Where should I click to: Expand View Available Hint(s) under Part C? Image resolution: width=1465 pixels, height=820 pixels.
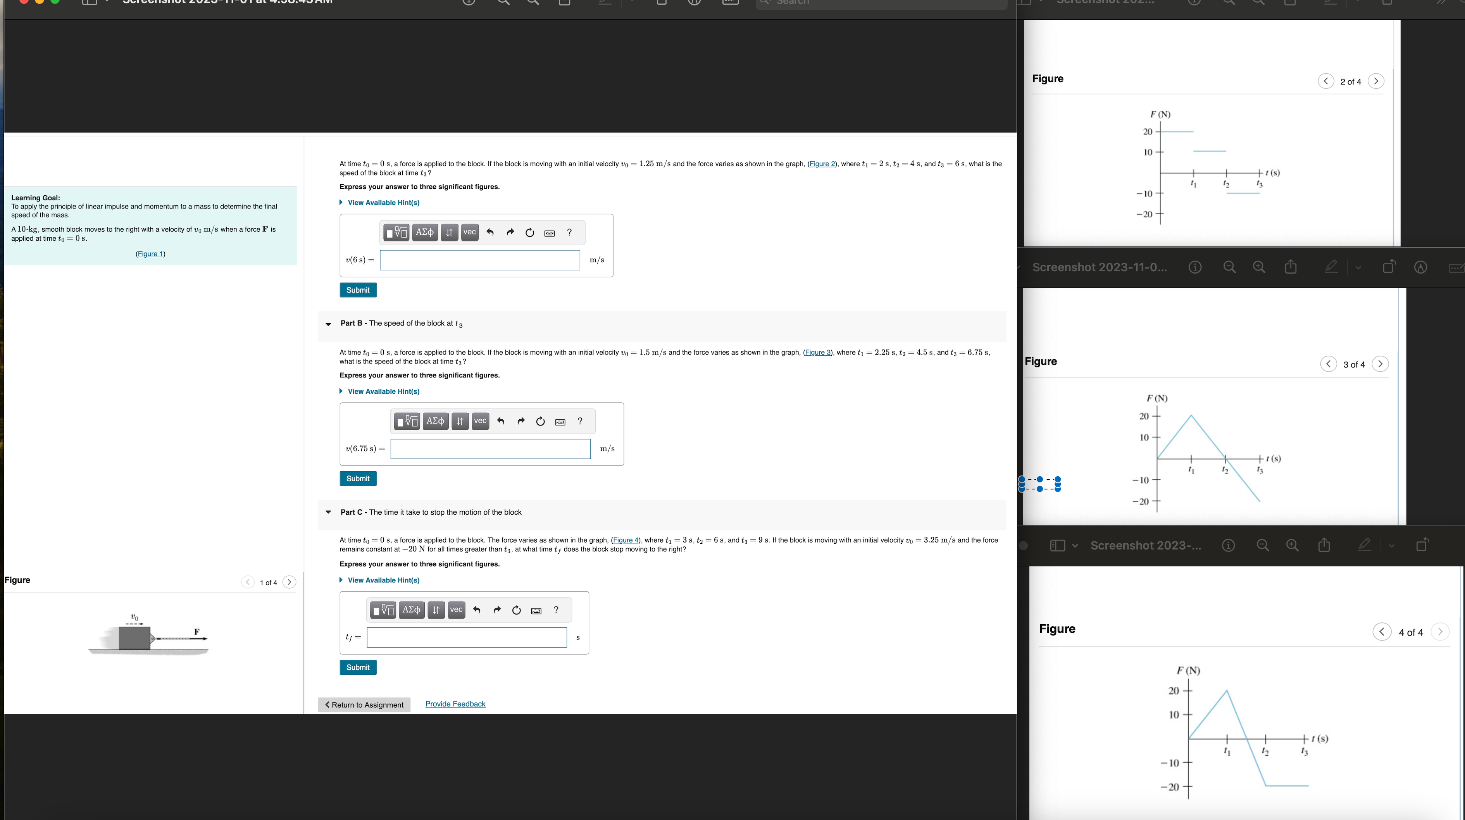coord(383,580)
